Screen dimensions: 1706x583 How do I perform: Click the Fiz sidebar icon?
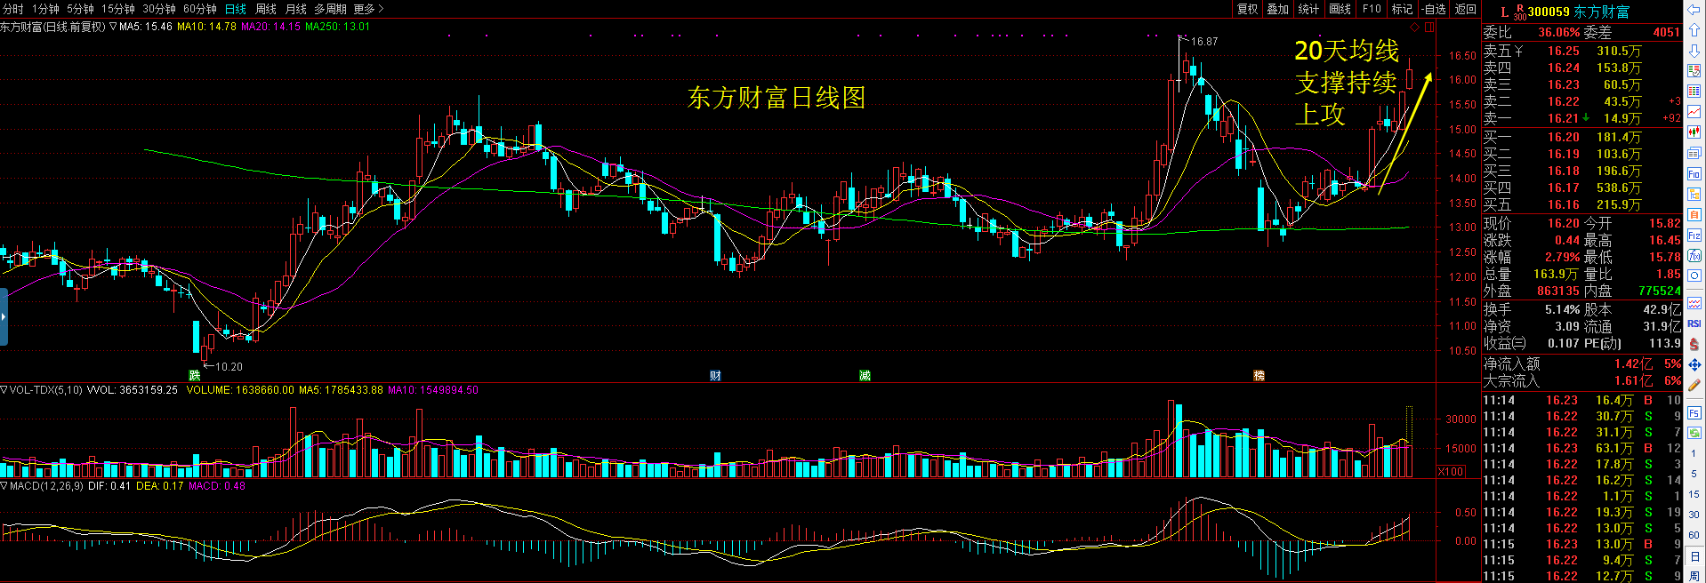[x=1694, y=236]
